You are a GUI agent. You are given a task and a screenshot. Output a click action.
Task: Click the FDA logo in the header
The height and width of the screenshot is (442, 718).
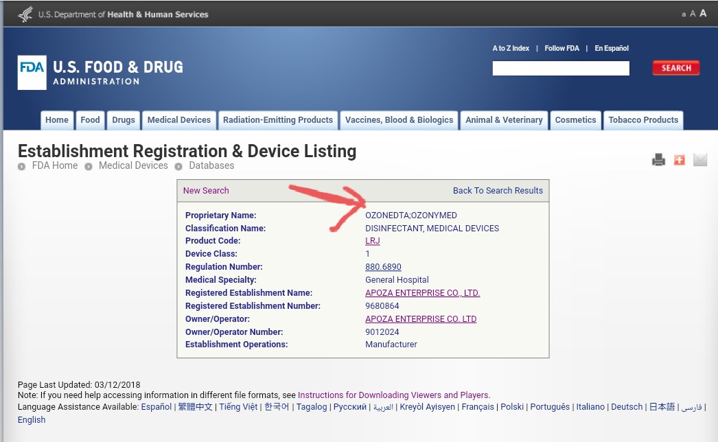click(32, 72)
